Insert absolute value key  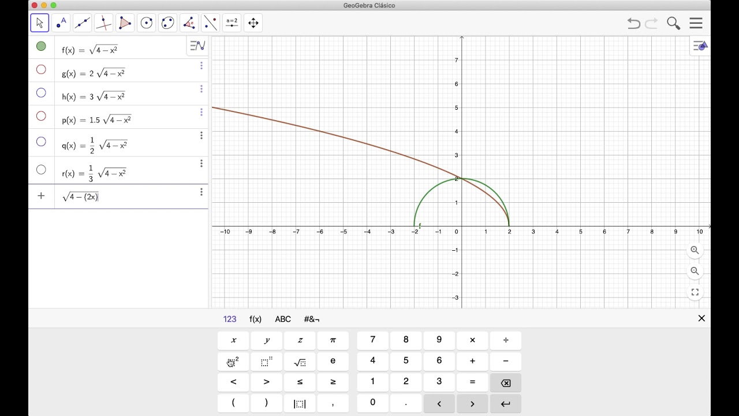300,403
